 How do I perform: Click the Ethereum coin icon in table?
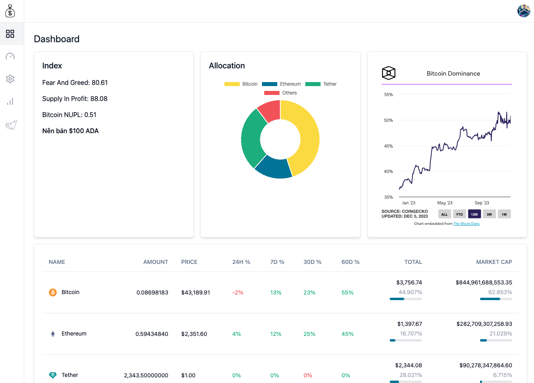coord(53,334)
